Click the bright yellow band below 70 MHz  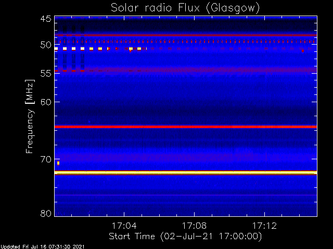coord(186,173)
